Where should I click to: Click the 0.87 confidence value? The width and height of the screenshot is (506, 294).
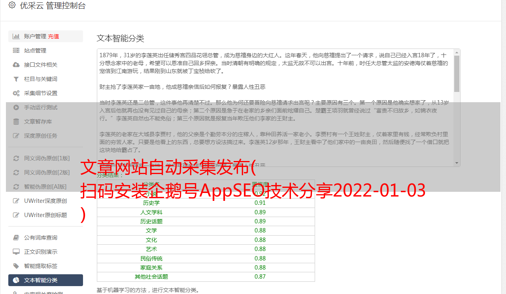pos(260,277)
